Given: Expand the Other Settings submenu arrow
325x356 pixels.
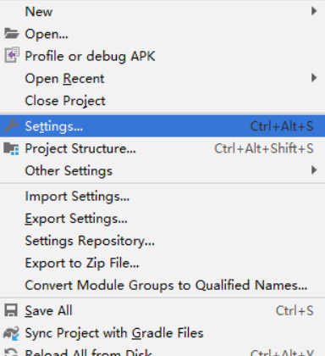Looking at the screenshot, I should (x=314, y=170).
